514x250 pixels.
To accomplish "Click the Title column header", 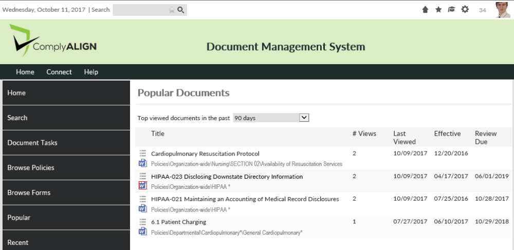I will pyautogui.click(x=158, y=133).
